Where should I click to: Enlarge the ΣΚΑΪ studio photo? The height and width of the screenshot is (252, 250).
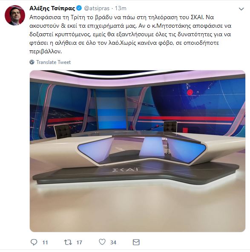[138, 151]
